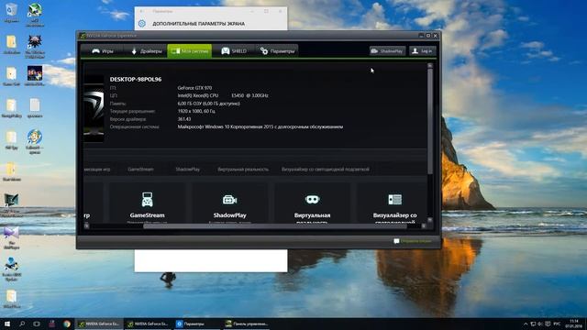The width and height of the screenshot is (587, 330).
Task: Open the SHIELD tab
Action: coord(234,51)
